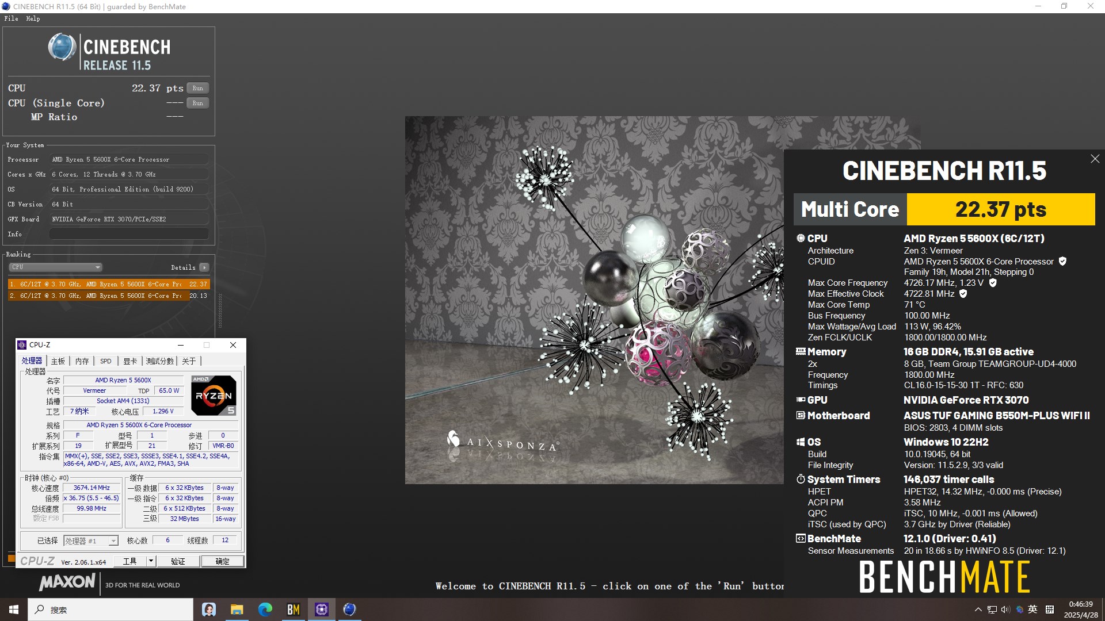Switch to 主板 tab in CPU-Z
This screenshot has width=1105, height=621.
pyautogui.click(x=58, y=361)
